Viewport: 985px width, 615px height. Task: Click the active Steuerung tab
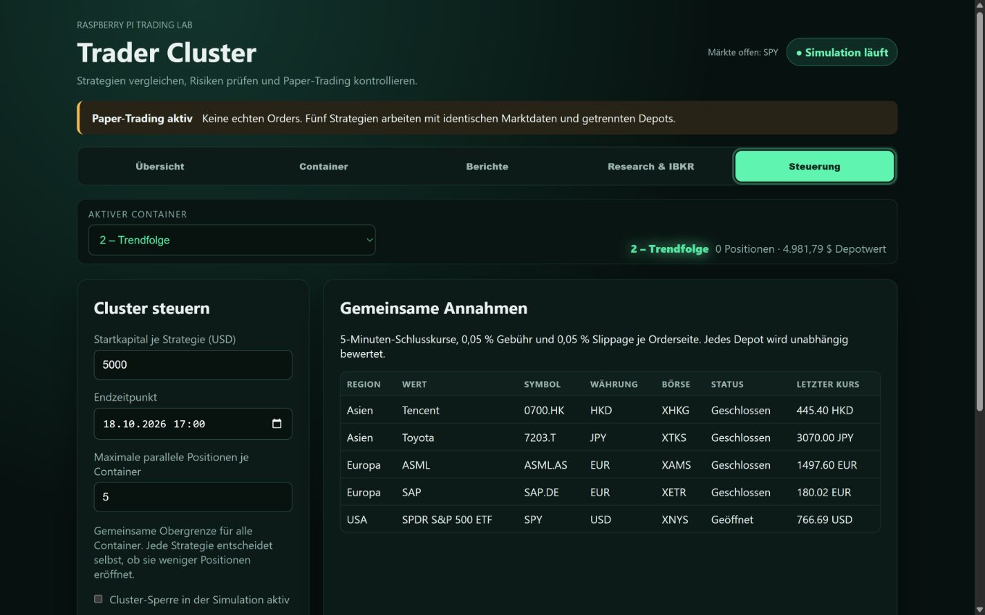coord(814,166)
